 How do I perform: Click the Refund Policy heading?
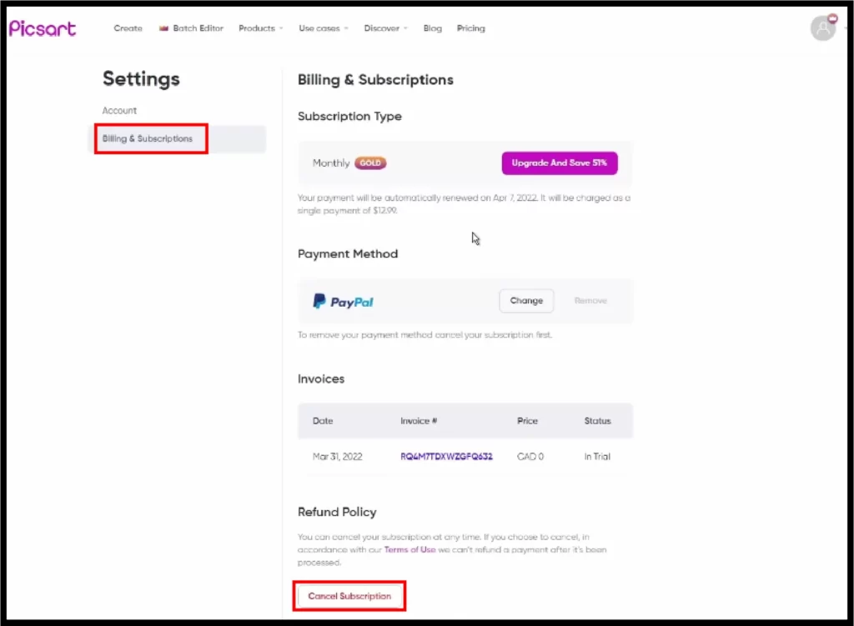(x=337, y=513)
